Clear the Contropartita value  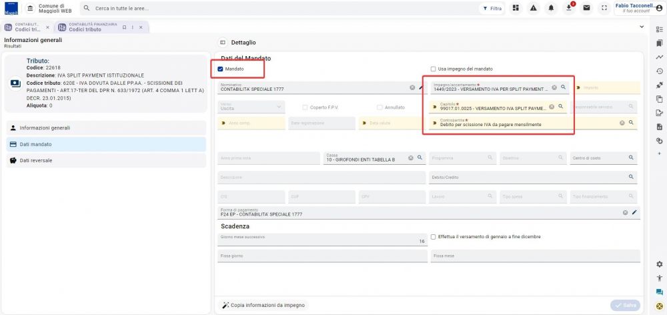coord(622,123)
